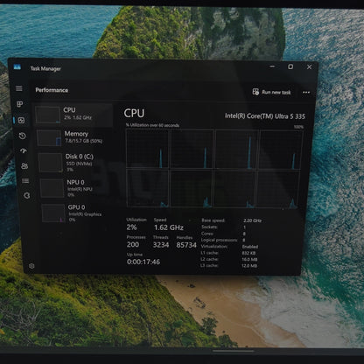The image size is (364, 364).
Task: Click the Disk 0 mini graph thumbnail
Action: tap(51, 162)
